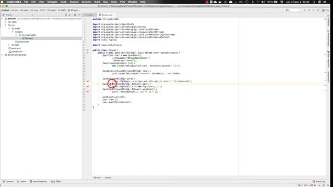The height and width of the screenshot is (187, 333).
Task: Click the main() breadcrumb below the editor
Action: 108,178
